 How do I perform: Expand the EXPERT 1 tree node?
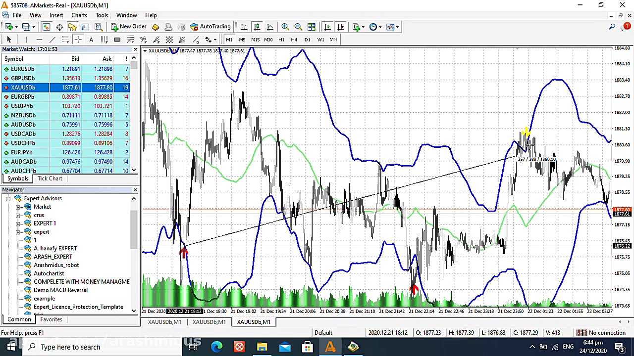coord(18,223)
